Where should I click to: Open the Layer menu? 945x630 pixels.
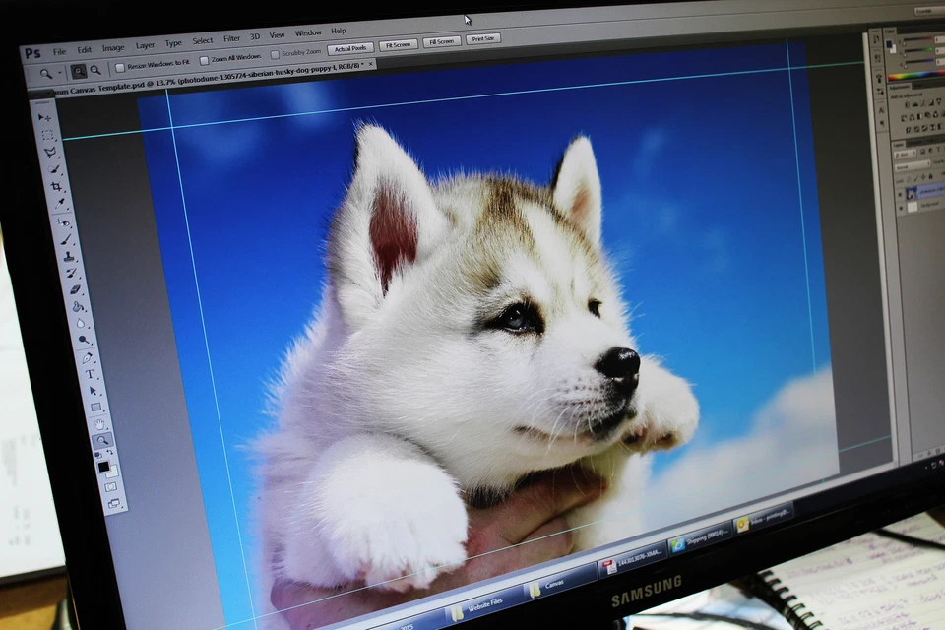coord(145,45)
